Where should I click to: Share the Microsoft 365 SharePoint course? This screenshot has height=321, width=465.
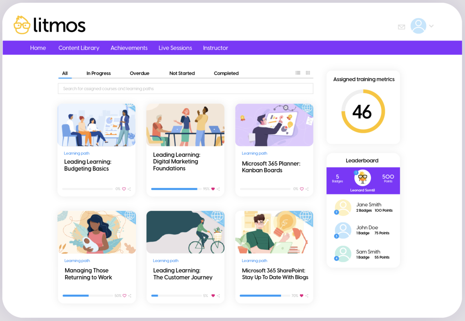coord(307,296)
